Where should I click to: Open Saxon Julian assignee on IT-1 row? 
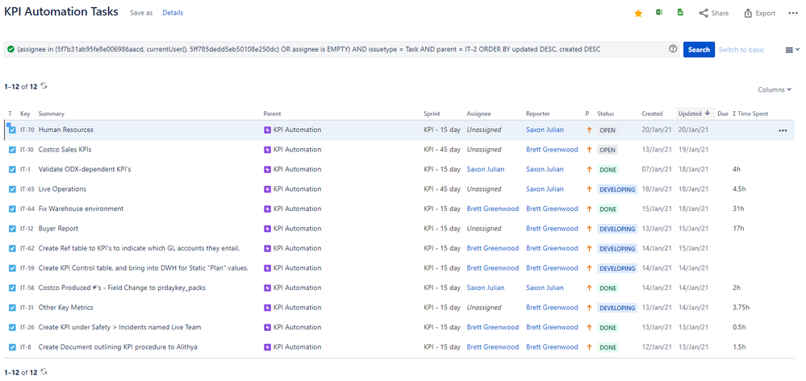485,169
